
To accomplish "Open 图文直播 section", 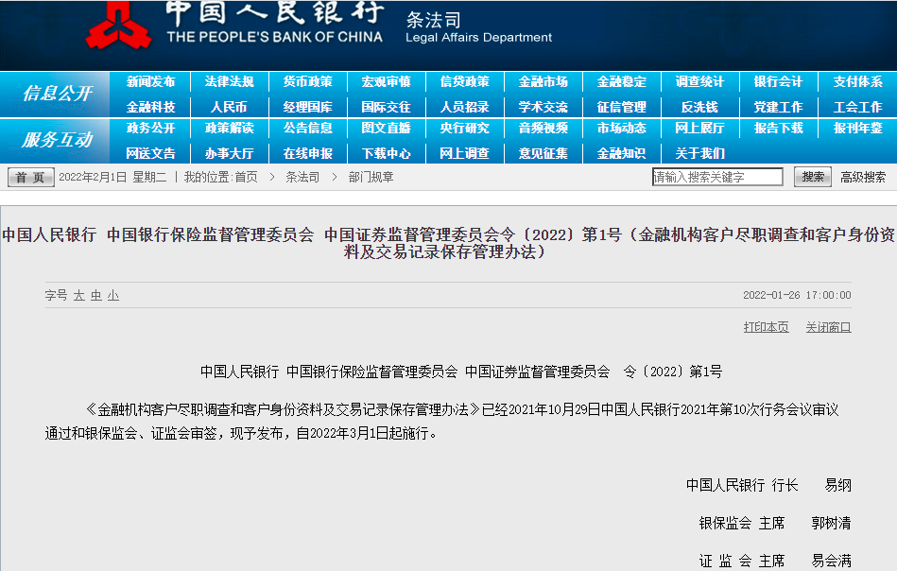I will tap(387, 129).
